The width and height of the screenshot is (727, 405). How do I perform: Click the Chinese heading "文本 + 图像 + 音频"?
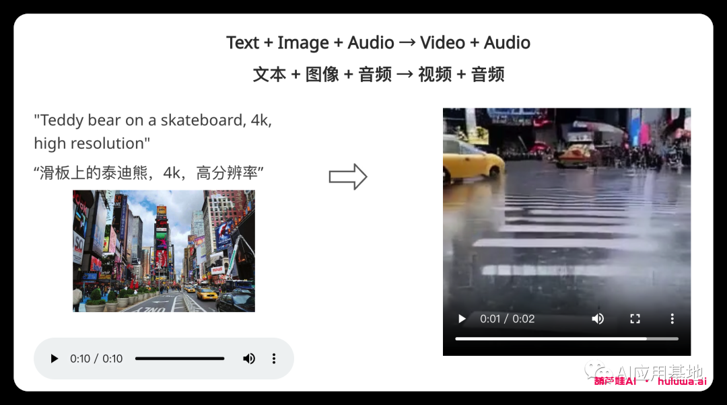(378, 74)
